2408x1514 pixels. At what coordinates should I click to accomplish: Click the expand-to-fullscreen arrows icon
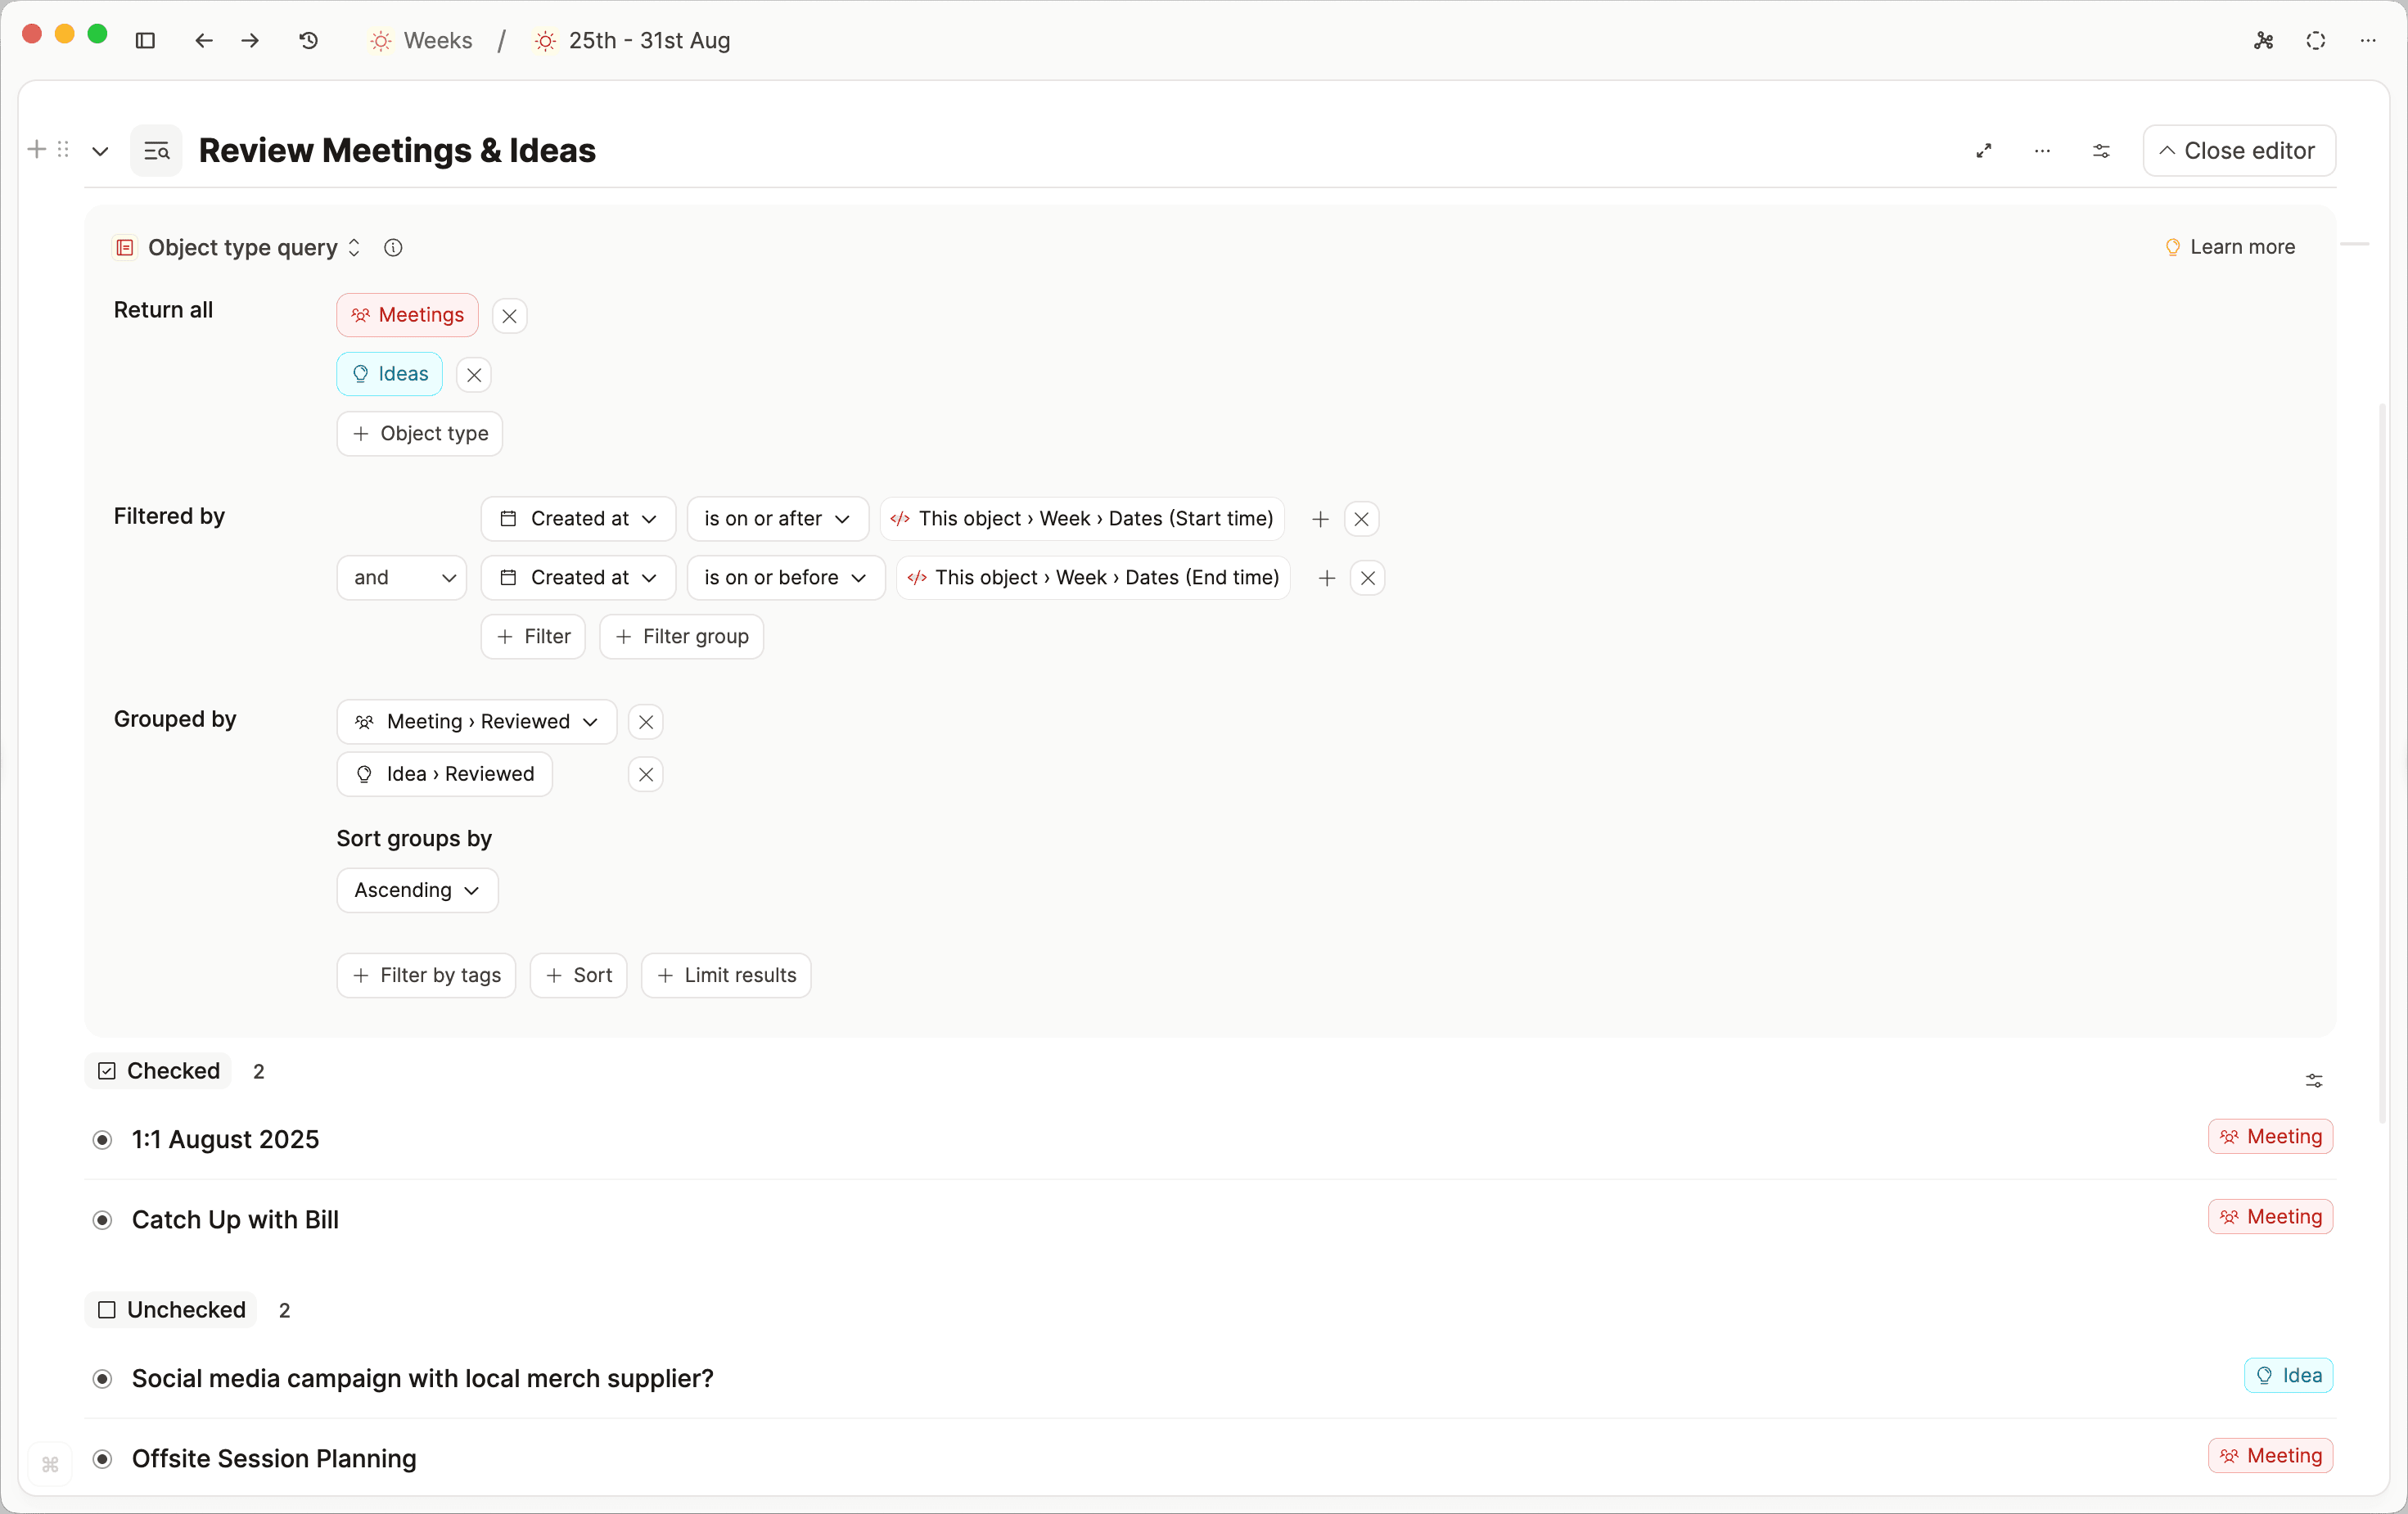(1984, 151)
